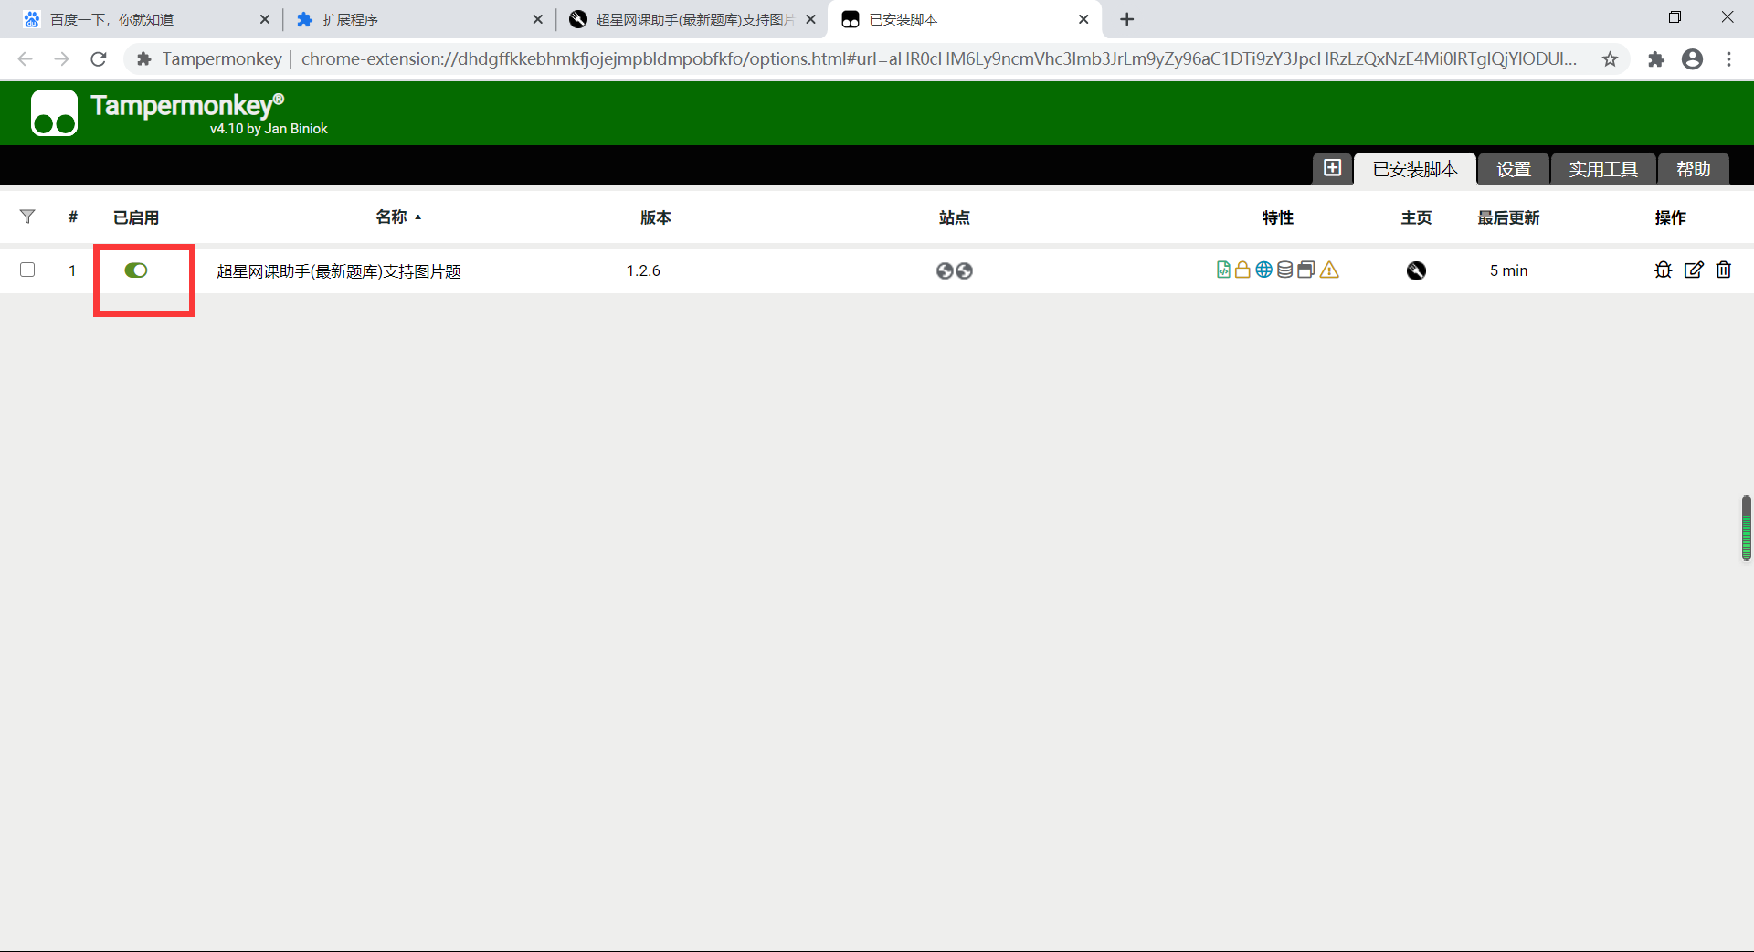The width and height of the screenshot is (1754, 952).
Task: Open the 帮助 tab
Action: 1693,169
